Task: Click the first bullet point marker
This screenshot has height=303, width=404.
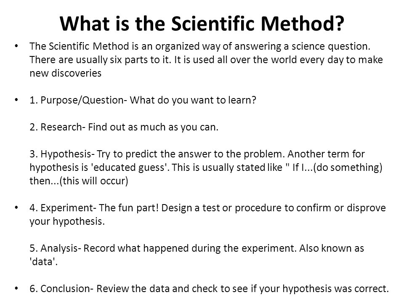Action: pos(16,46)
